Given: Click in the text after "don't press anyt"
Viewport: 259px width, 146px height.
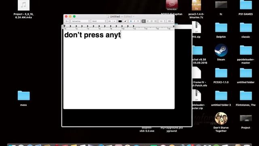Looking at the screenshot, I should (x=121, y=35).
